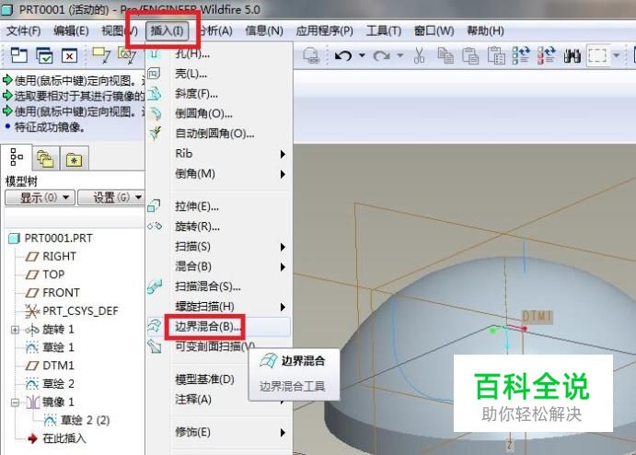Click the Round icon beside 倒圆角(O)
The image size is (636, 455).
(155, 113)
